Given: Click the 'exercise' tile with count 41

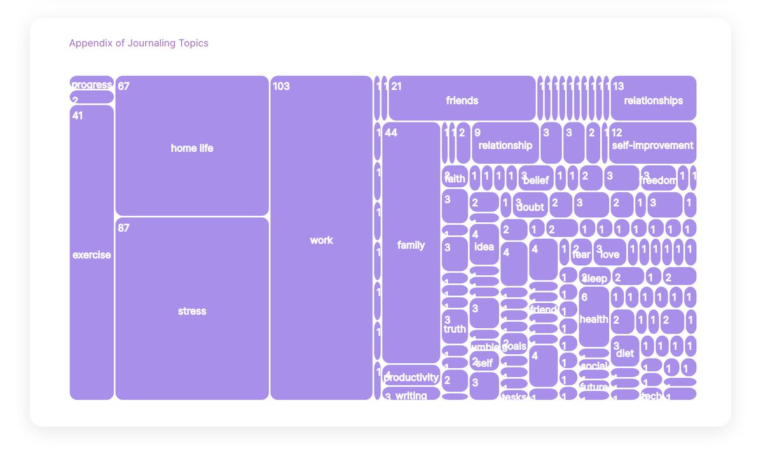Looking at the screenshot, I should (x=92, y=253).
